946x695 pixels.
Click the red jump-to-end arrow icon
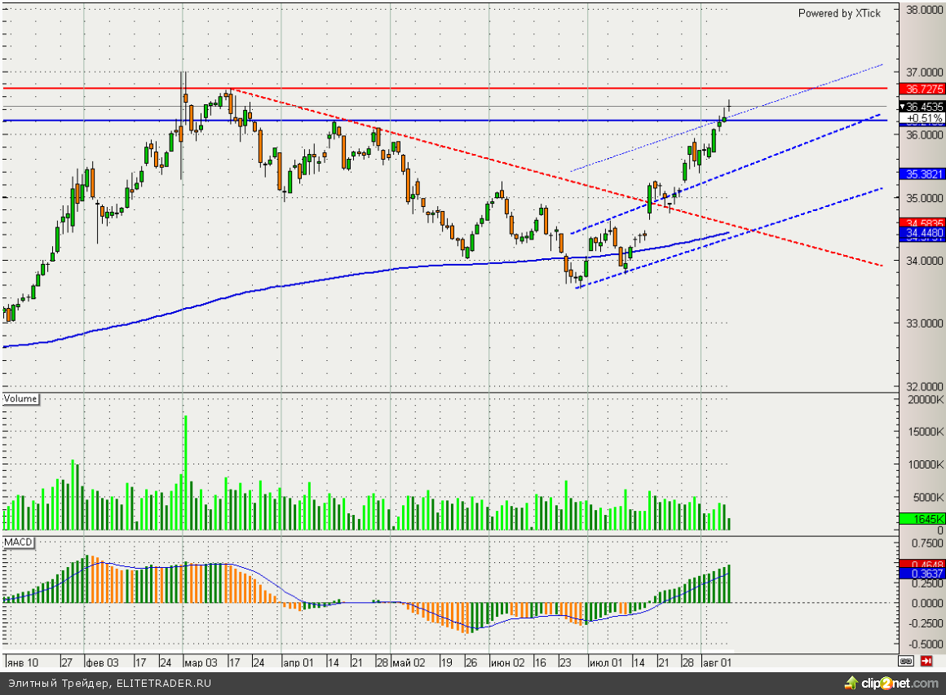(x=926, y=662)
